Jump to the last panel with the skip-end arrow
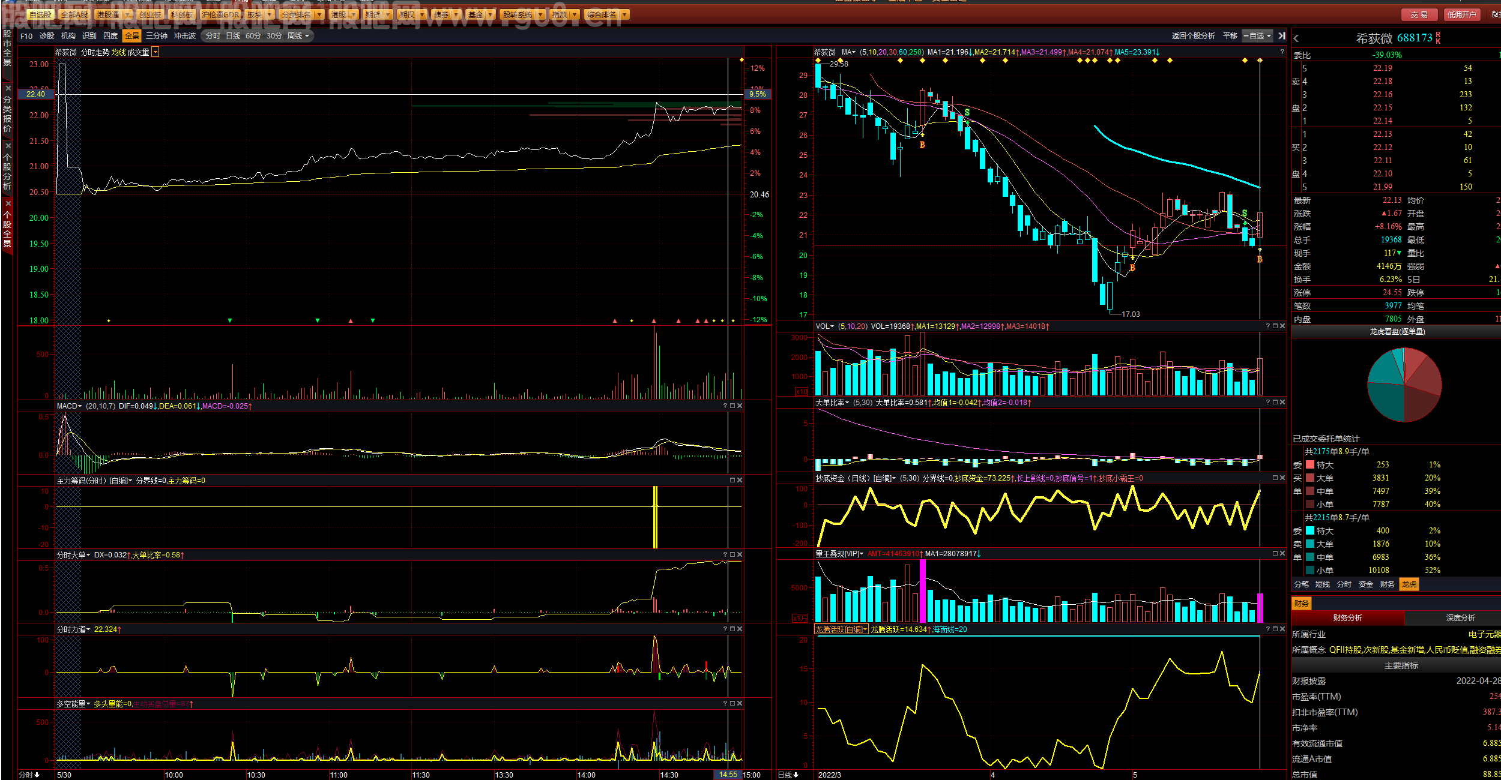The height and width of the screenshot is (780, 1501). pos(1282,36)
